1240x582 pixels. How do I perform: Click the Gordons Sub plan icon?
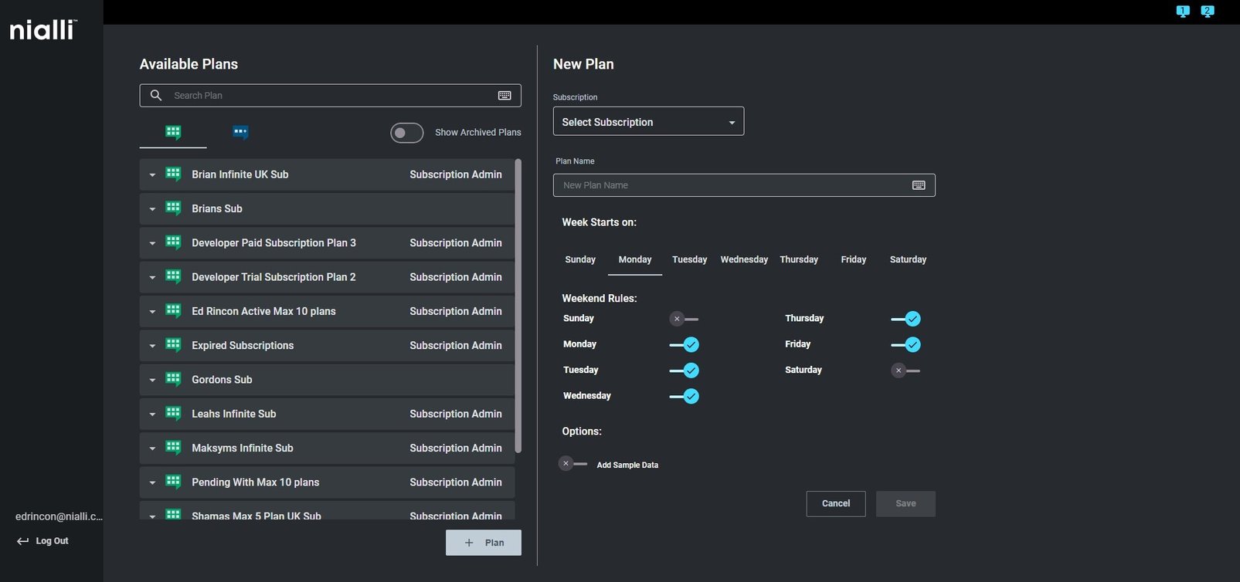point(173,379)
